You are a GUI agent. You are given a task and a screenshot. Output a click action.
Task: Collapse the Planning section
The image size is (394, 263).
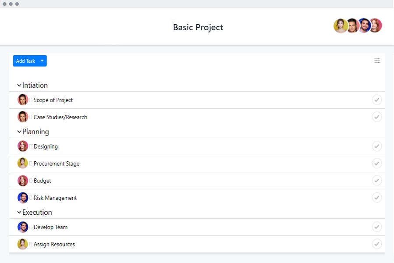click(x=19, y=131)
